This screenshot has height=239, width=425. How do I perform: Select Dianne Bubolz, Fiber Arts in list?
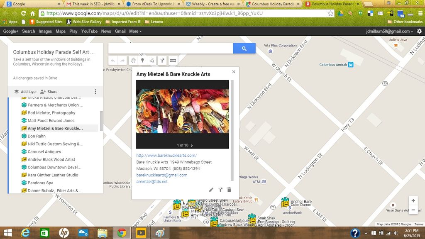coord(55,190)
